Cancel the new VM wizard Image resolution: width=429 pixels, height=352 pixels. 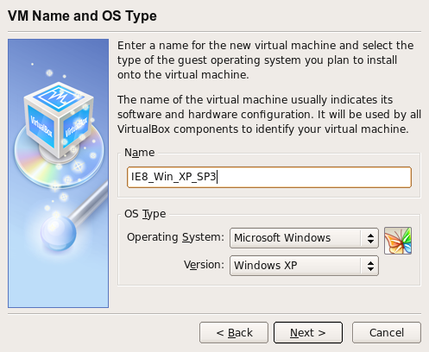click(387, 333)
